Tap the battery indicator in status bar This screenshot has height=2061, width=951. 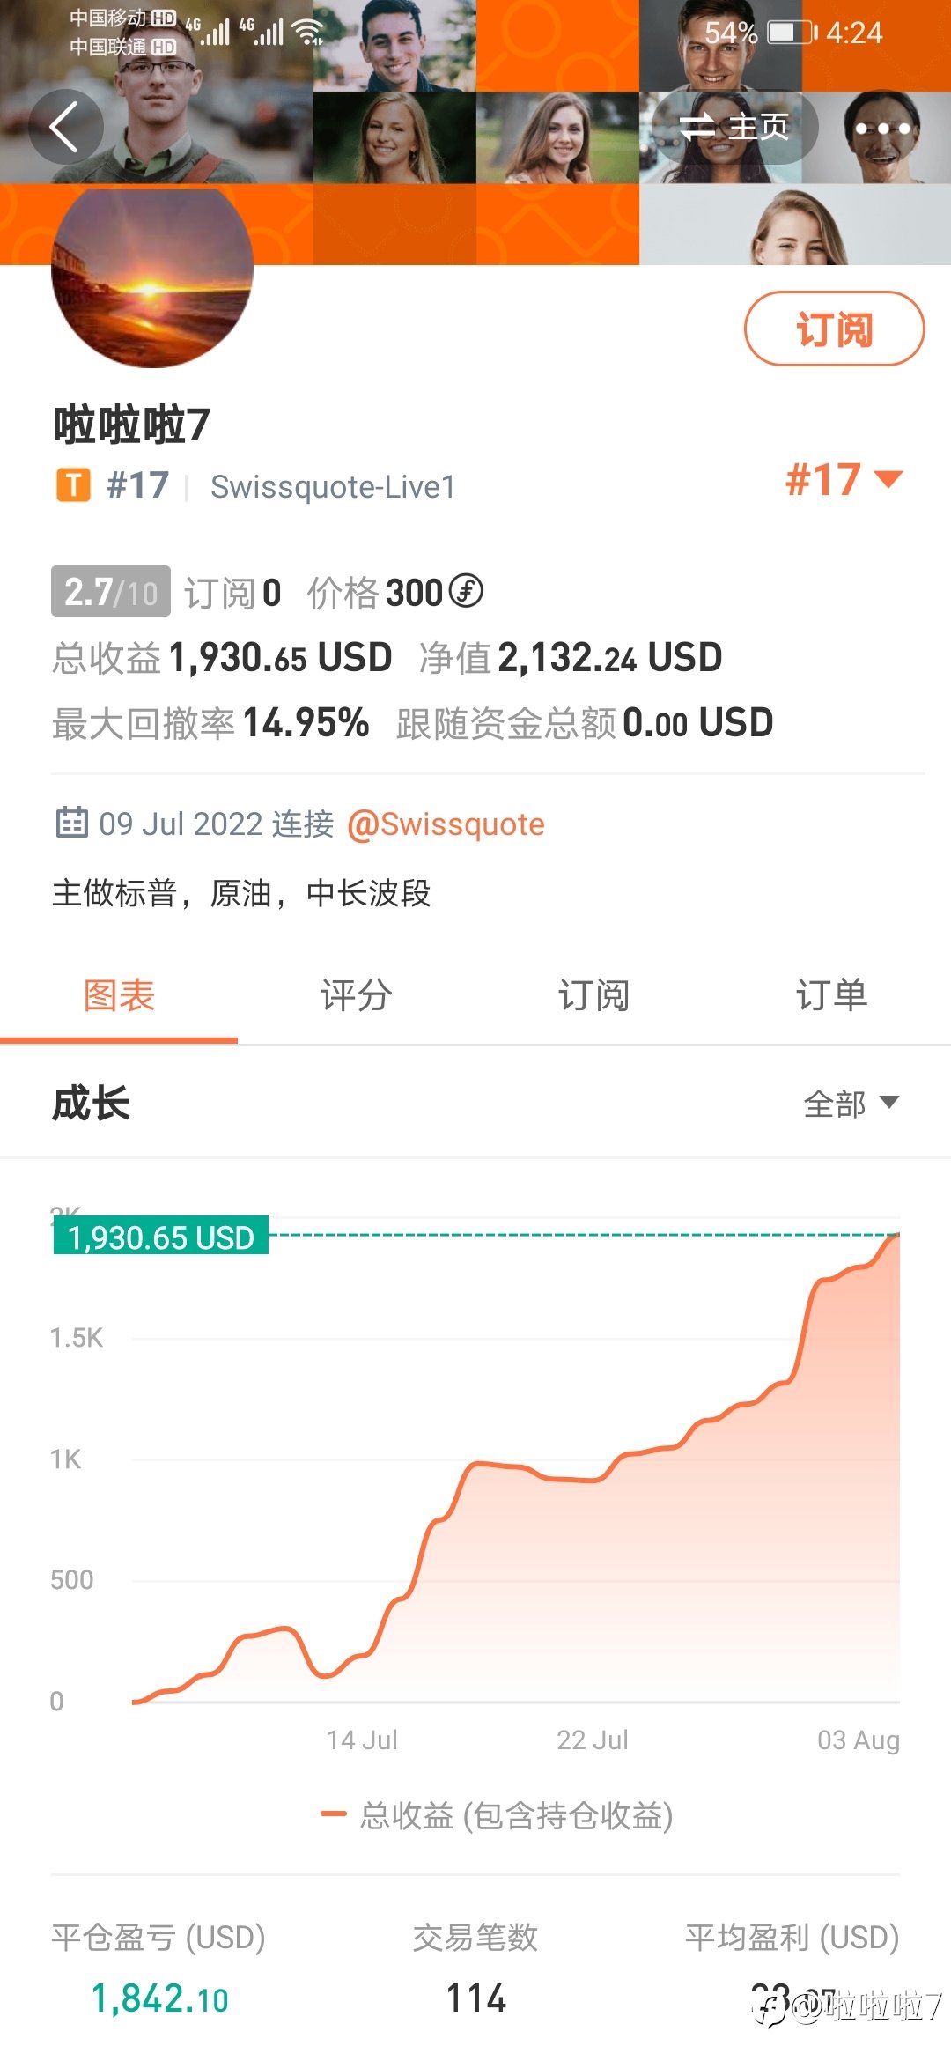(x=792, y=33)
